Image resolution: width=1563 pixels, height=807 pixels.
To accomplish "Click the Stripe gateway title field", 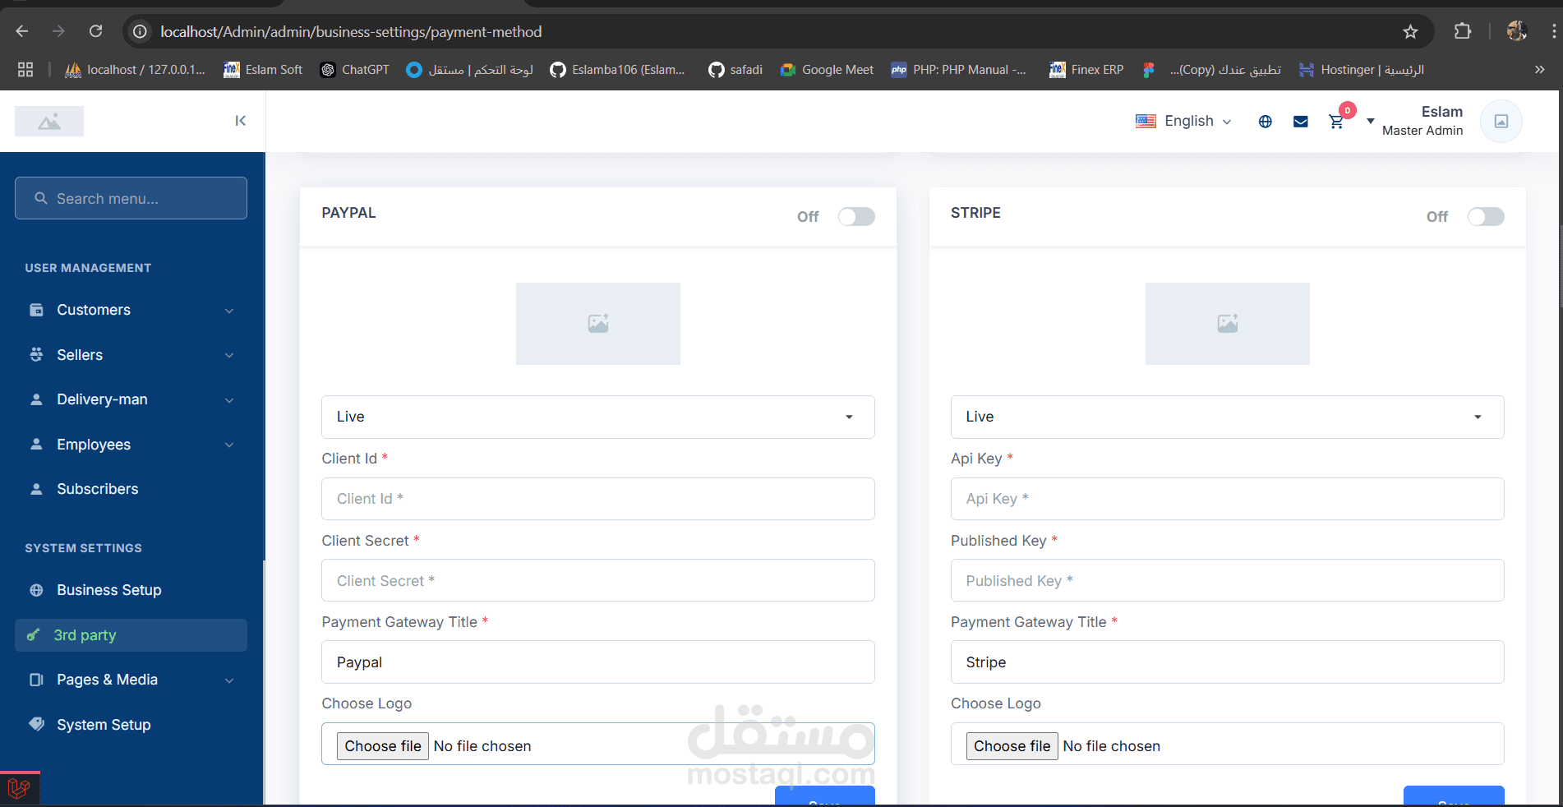I will tap(1228, 662).
